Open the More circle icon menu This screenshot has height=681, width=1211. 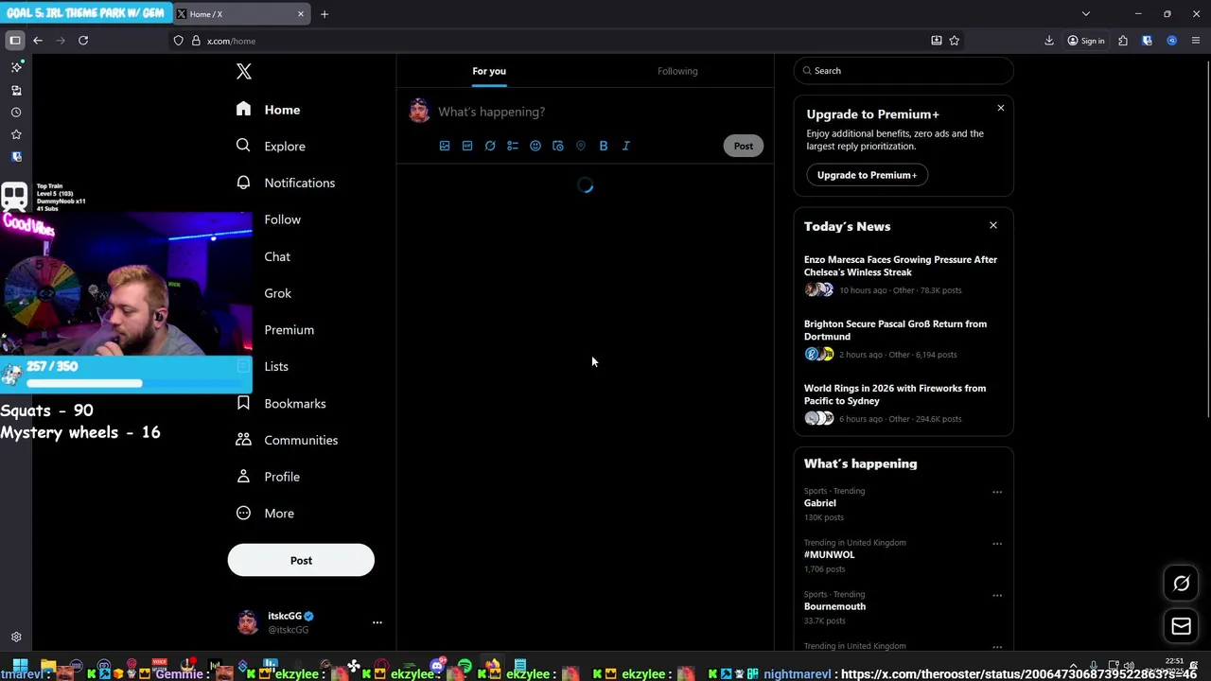(x=243, y=513)
